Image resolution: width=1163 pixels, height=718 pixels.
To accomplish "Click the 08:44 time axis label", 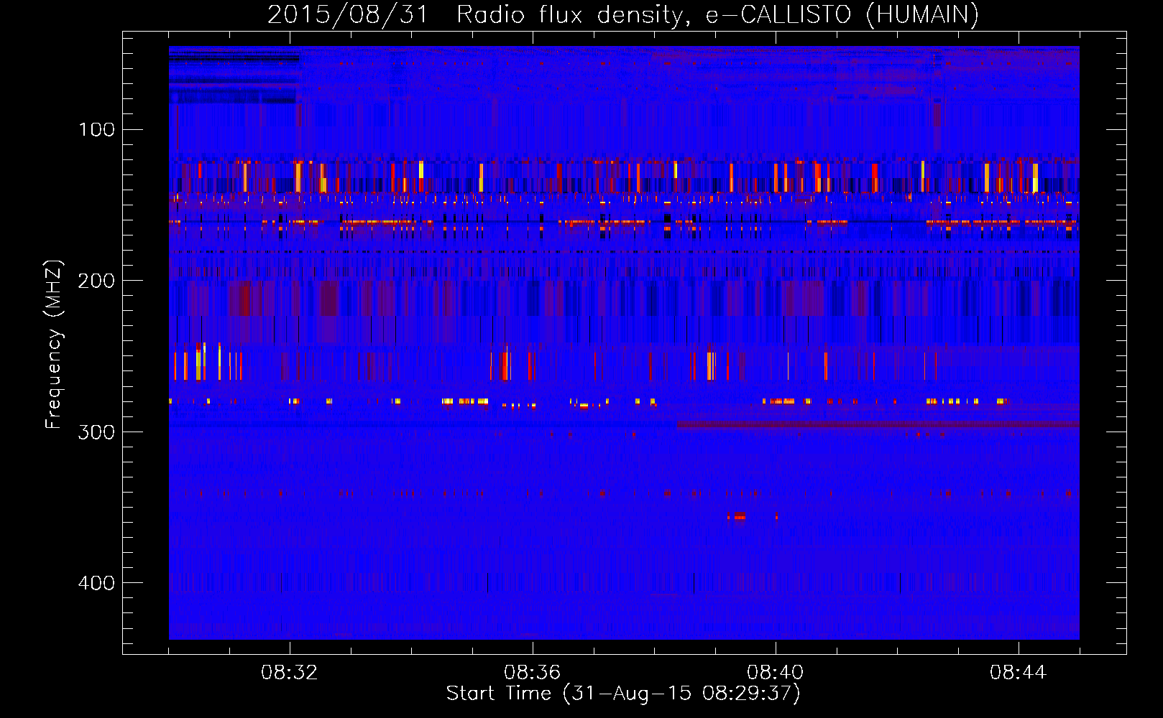I will [x=1019, y=673].
